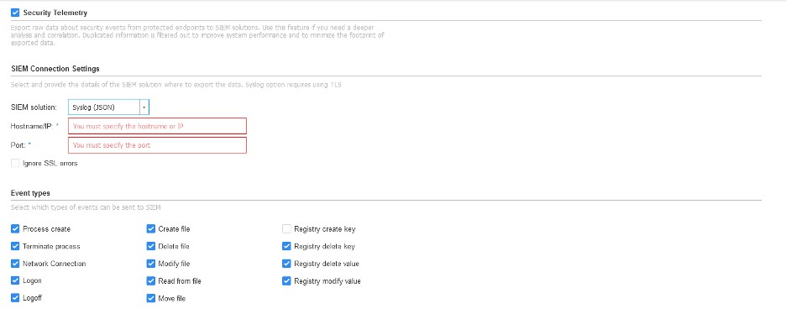Screen dimensions: 786x314
Task: Toggle Delete file checkbox
Action: click(x=151, y=246)
